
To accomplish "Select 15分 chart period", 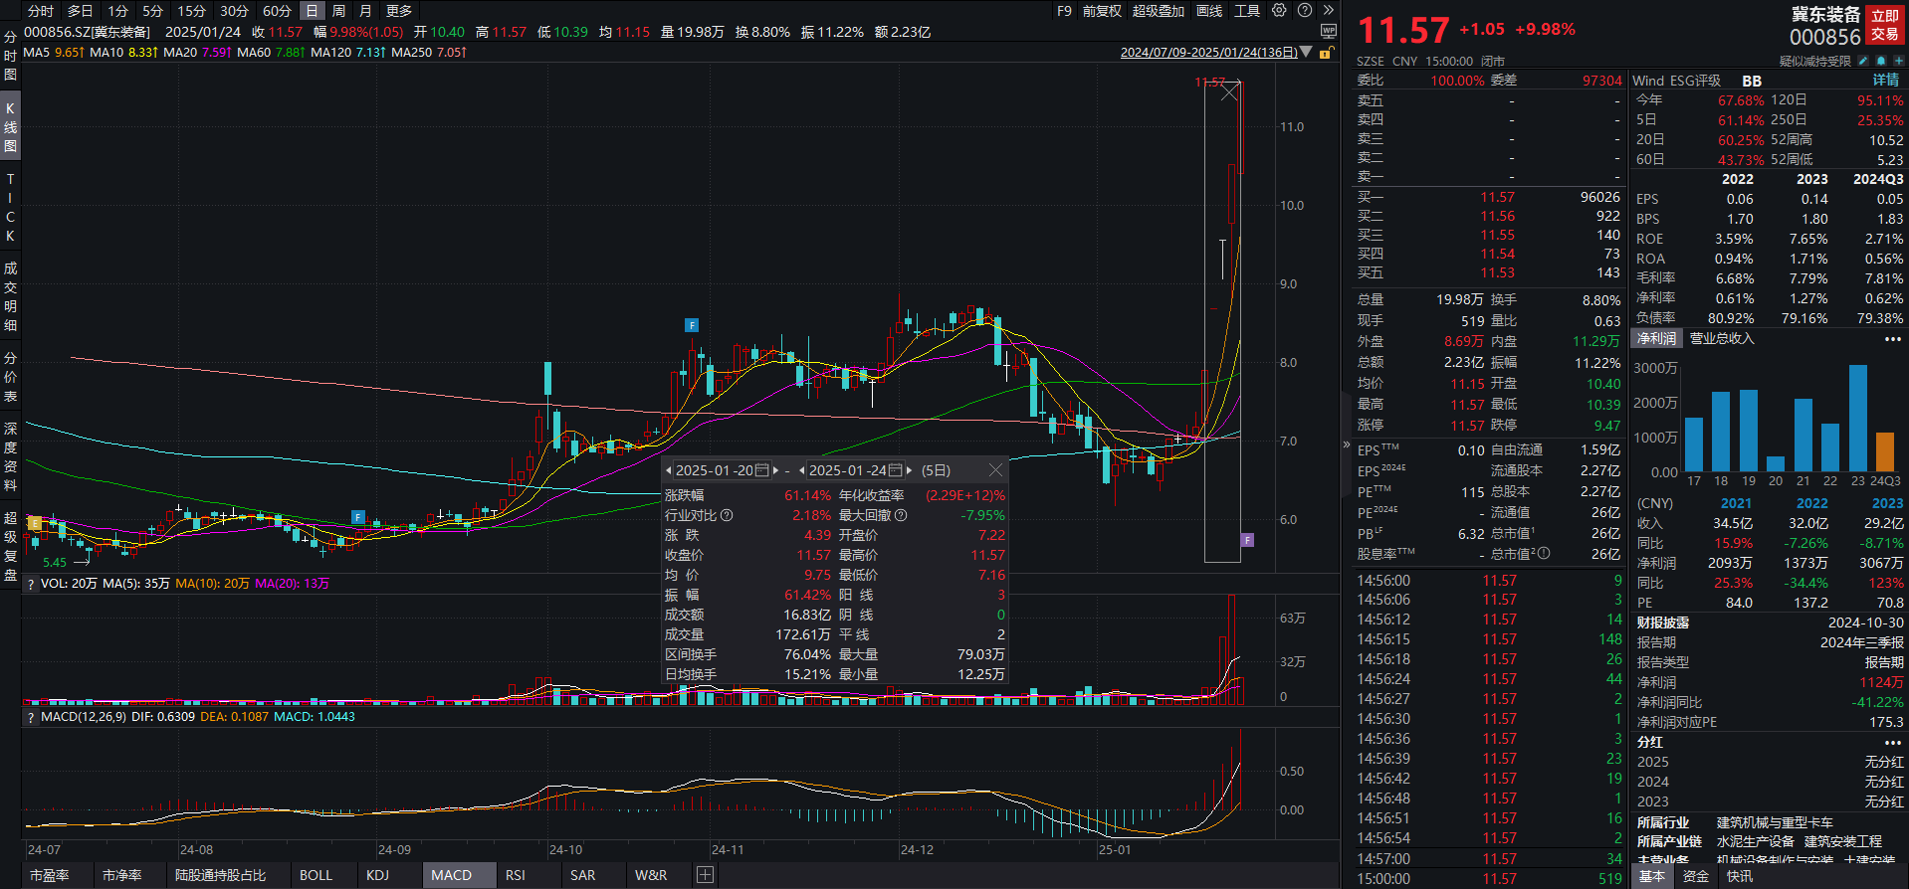I will coord(191,11).
